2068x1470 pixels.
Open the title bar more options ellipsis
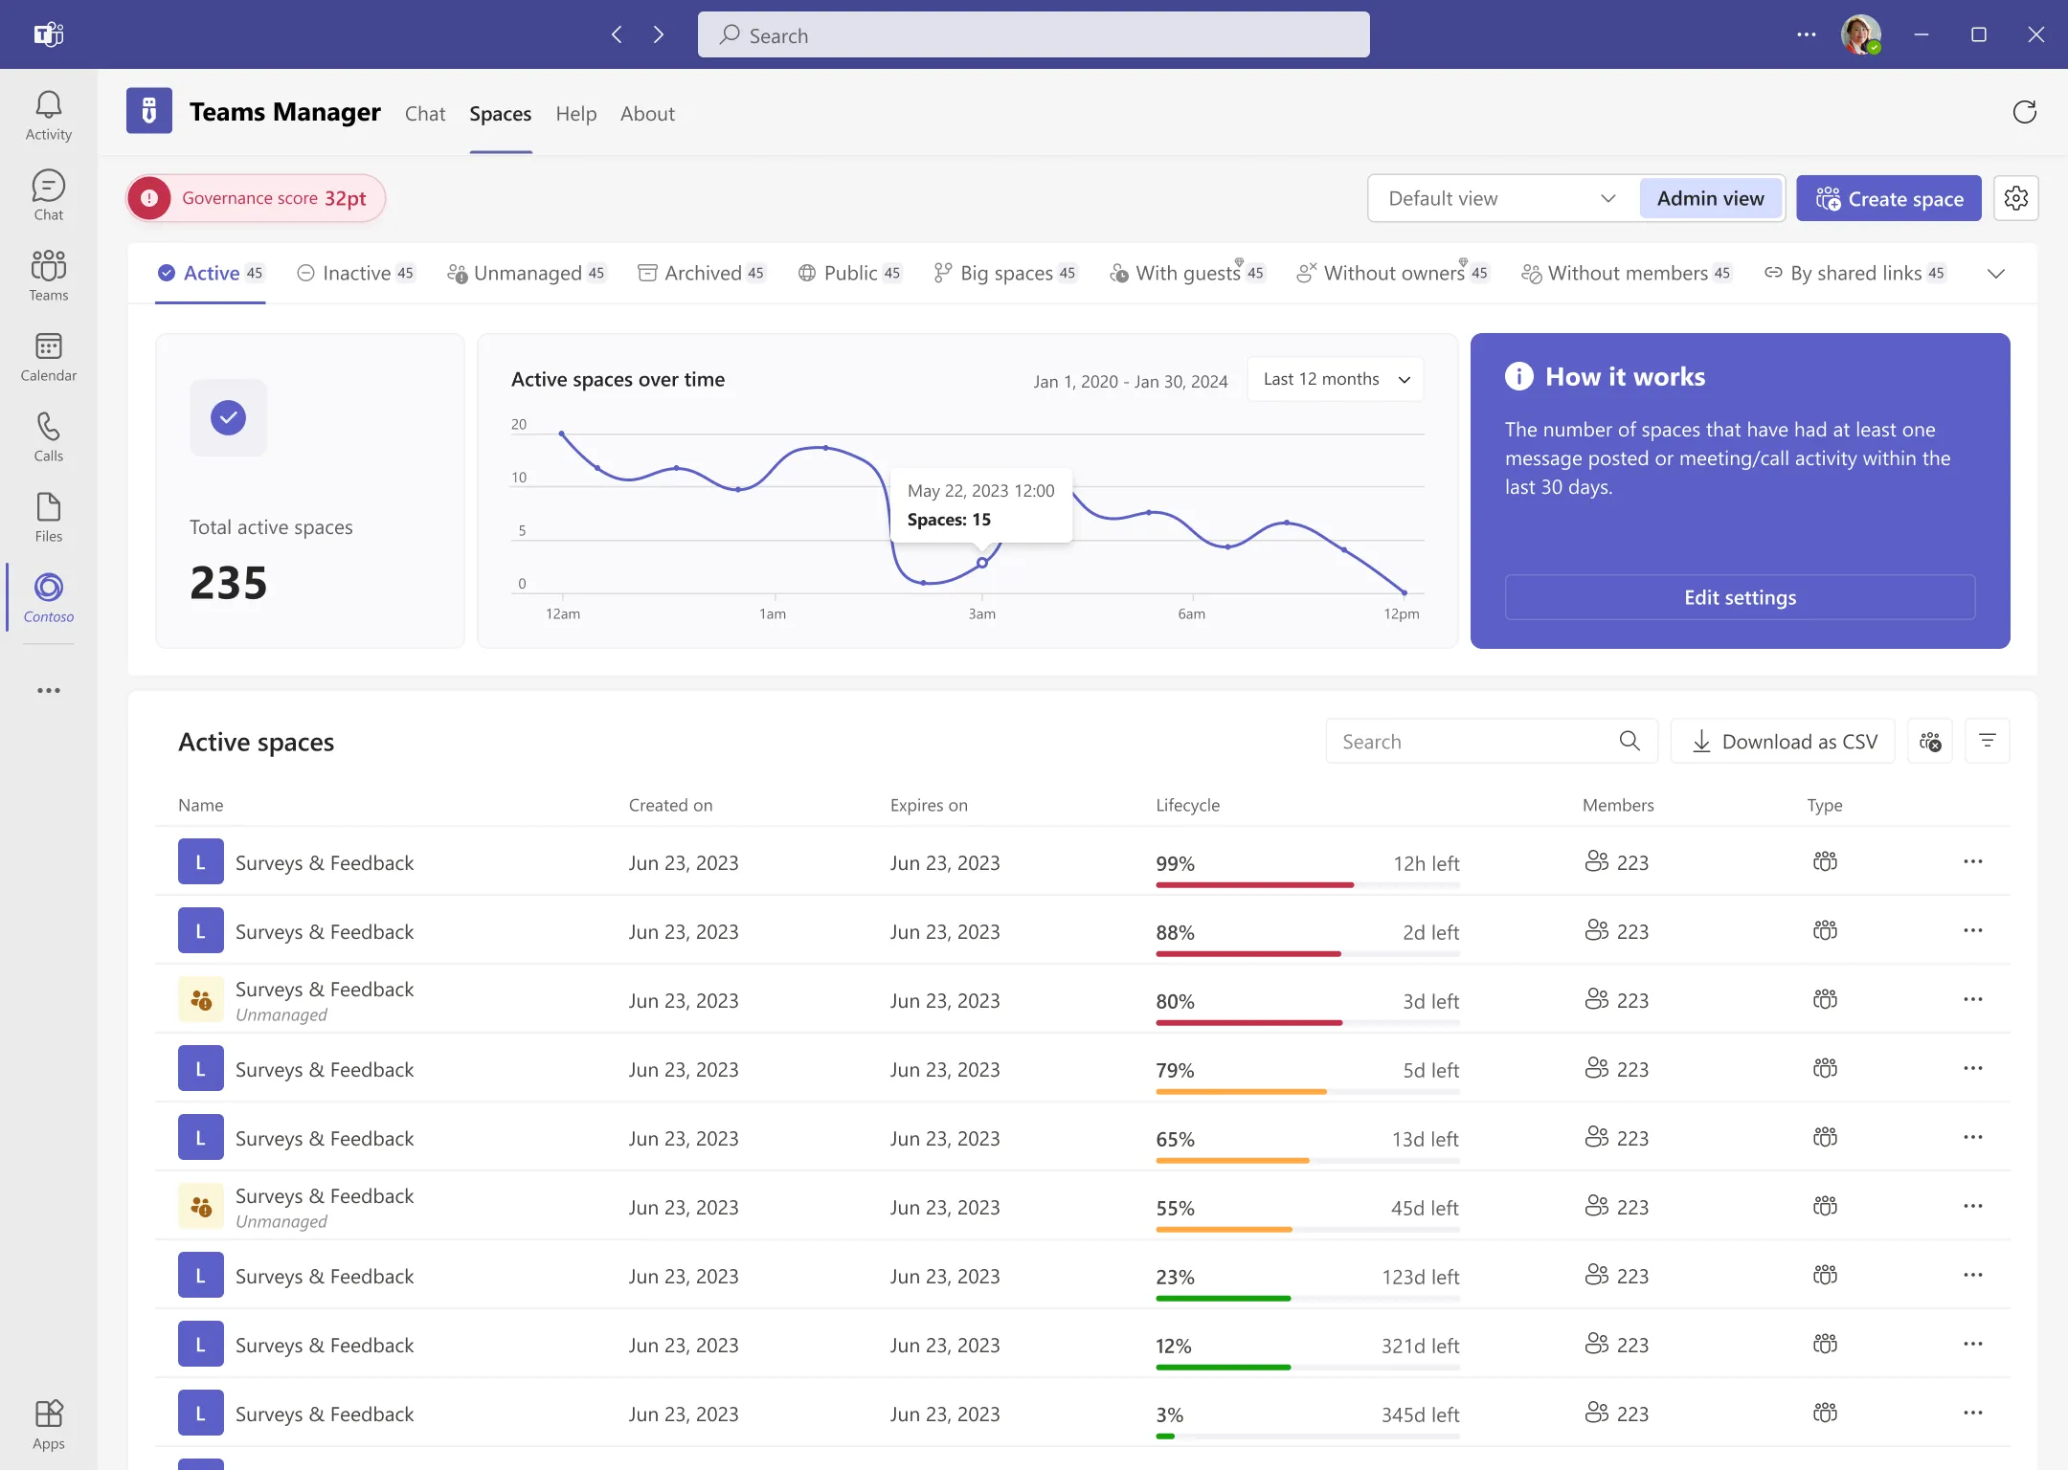pos(1807,34)
